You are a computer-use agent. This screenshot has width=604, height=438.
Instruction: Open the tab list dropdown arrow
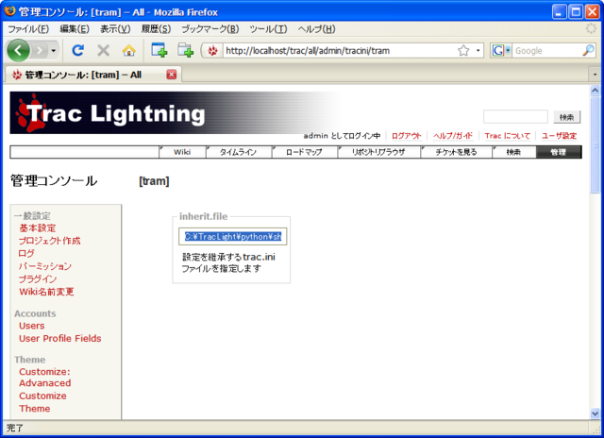click(595, 75)
